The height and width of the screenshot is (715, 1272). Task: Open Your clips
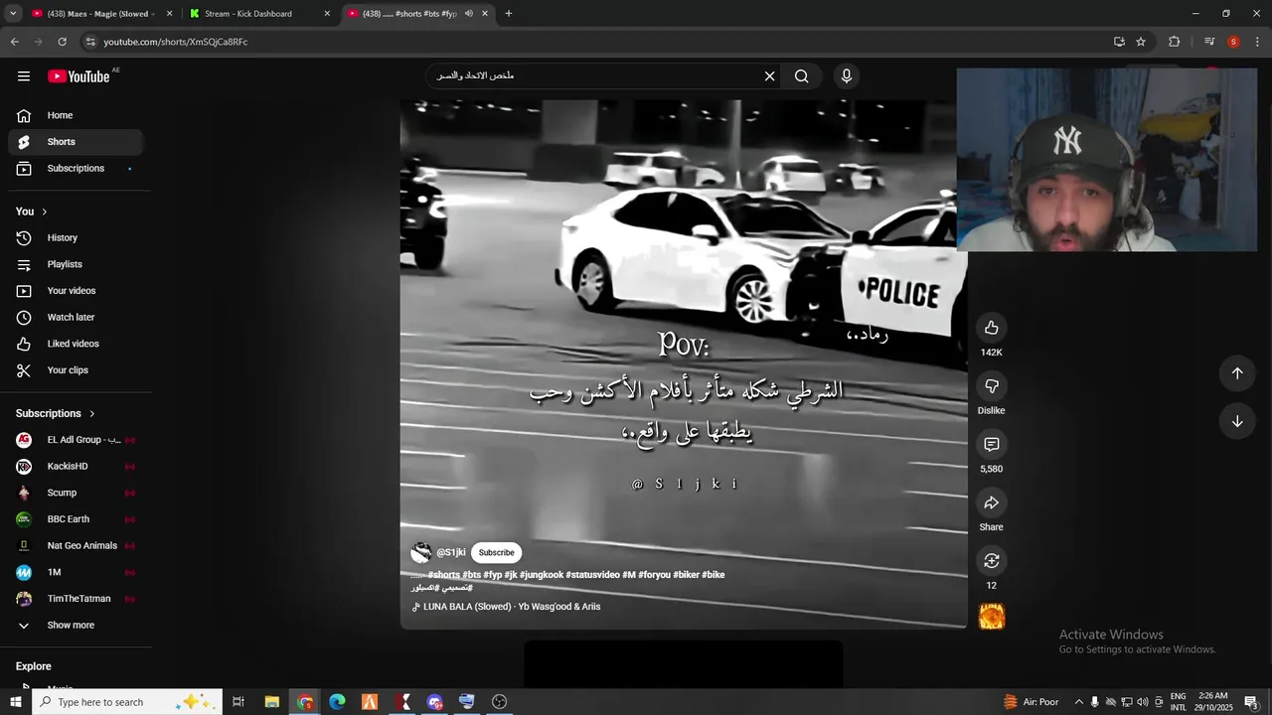(x=76, y=370)
